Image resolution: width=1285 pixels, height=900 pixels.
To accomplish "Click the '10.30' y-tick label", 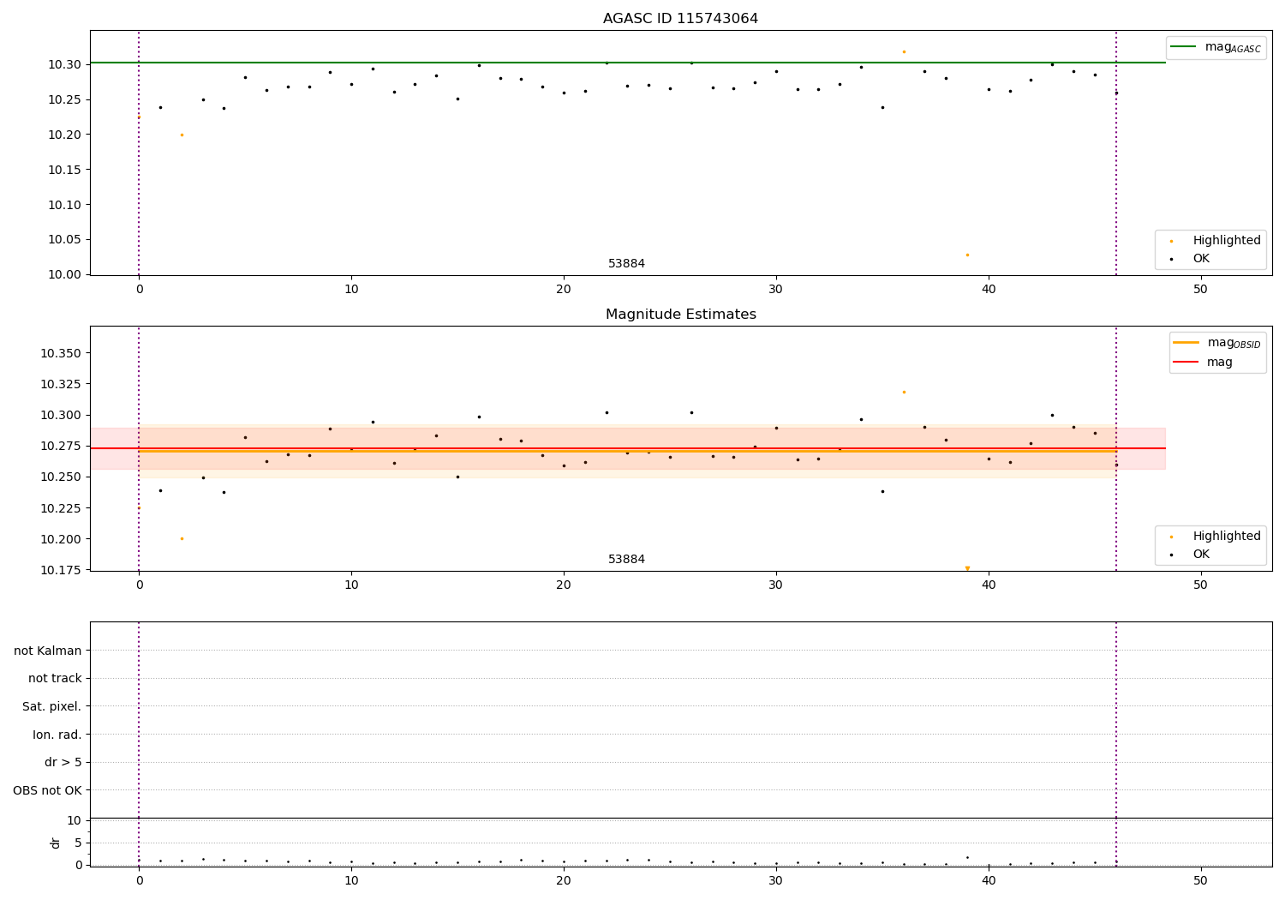I will pos(64,65).
